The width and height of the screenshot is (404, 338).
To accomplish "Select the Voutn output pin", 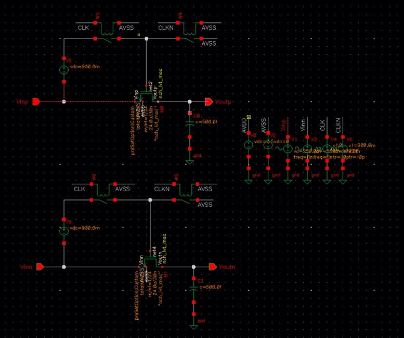I will click(x=213, y=267).
